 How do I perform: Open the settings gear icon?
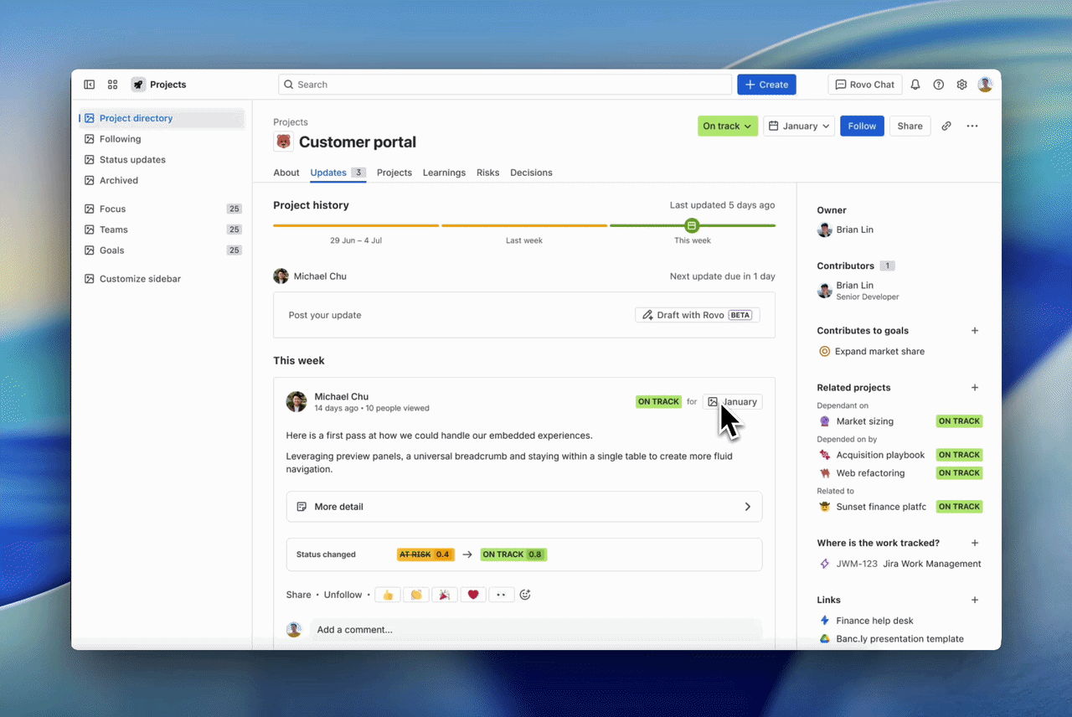point(962,85)
